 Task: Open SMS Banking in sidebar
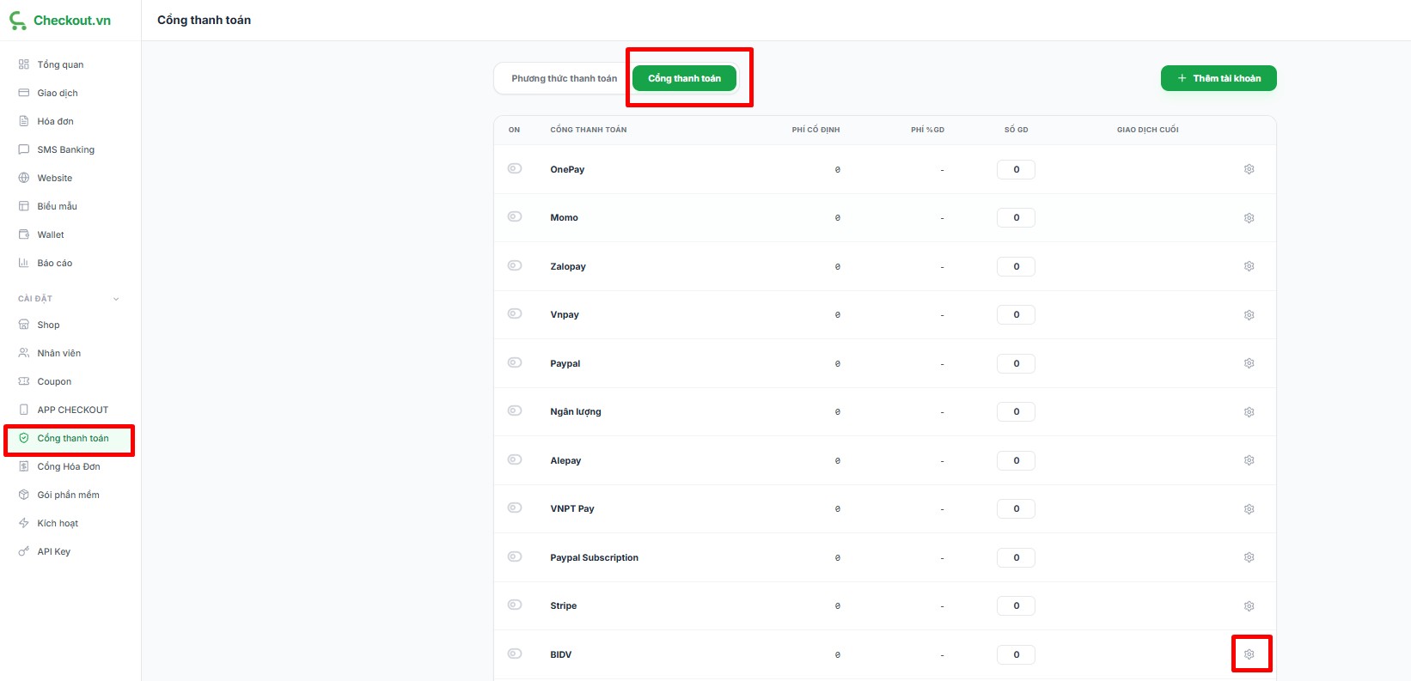click(x=65, y=149)
